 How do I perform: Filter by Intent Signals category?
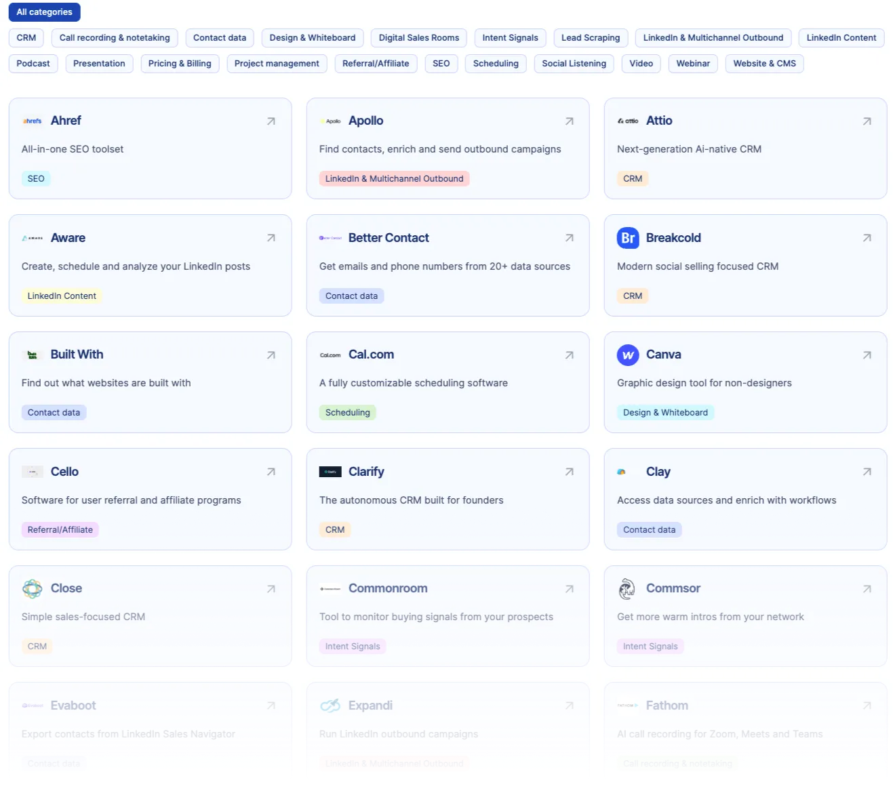(x=511, y=38)
